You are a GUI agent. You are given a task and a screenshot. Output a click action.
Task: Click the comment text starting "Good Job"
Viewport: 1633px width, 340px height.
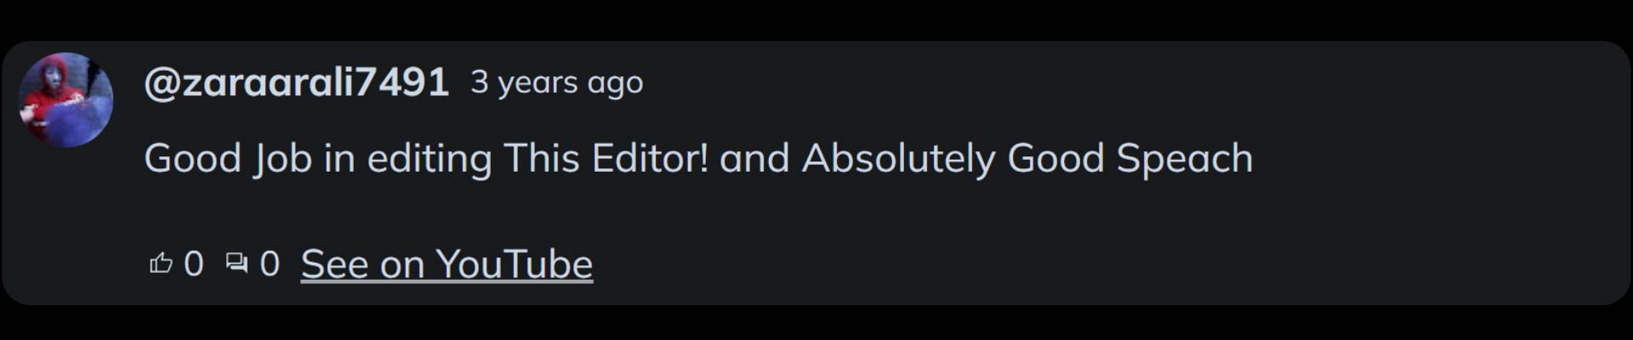pos(697,158)
